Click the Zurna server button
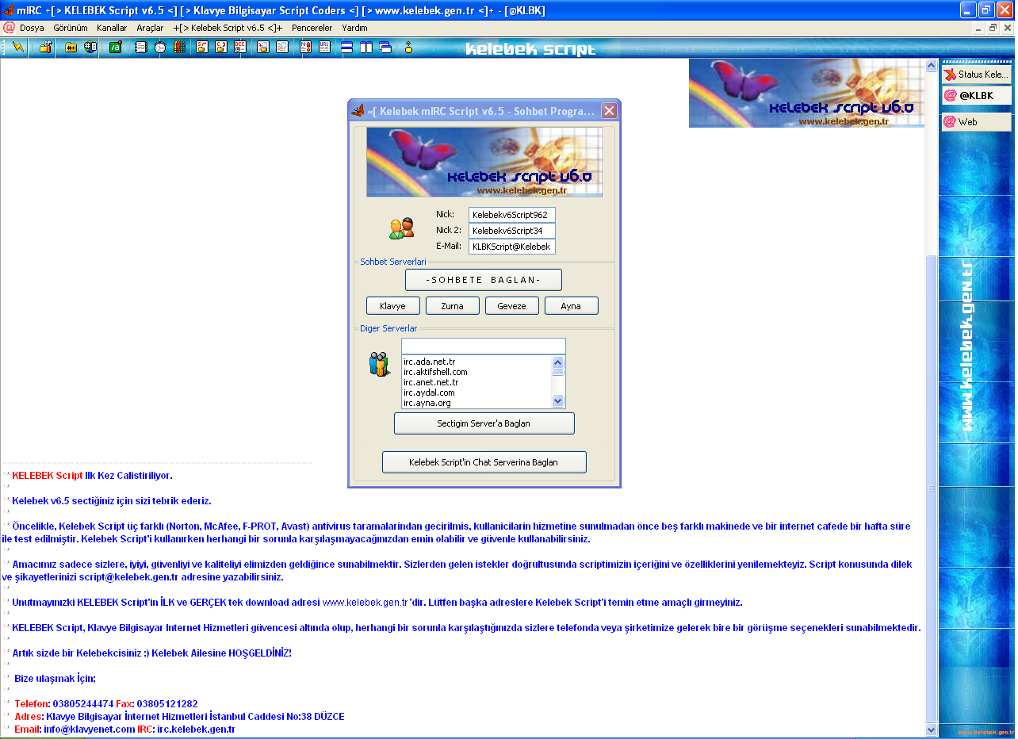The image size is (1018, 739). point(453,306)
